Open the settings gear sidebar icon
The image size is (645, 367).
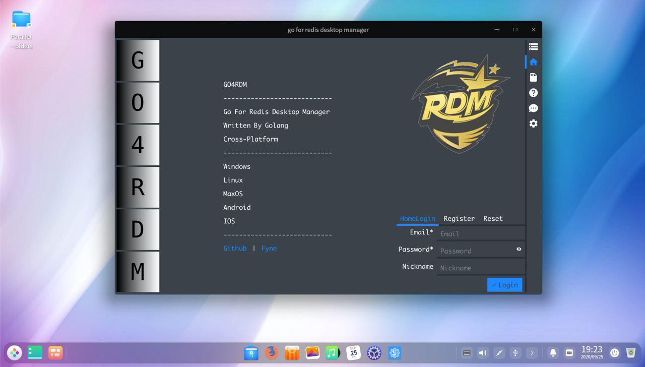(533, 124)
